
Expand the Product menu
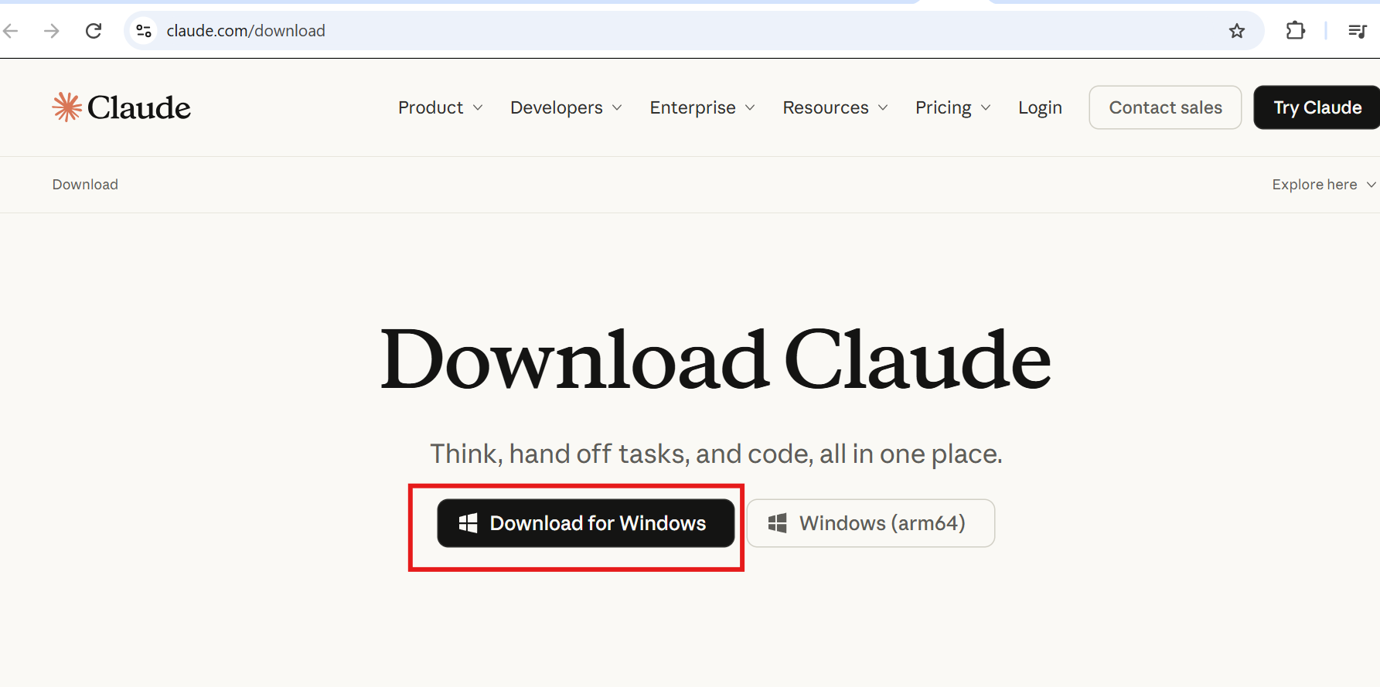(441, 107)
